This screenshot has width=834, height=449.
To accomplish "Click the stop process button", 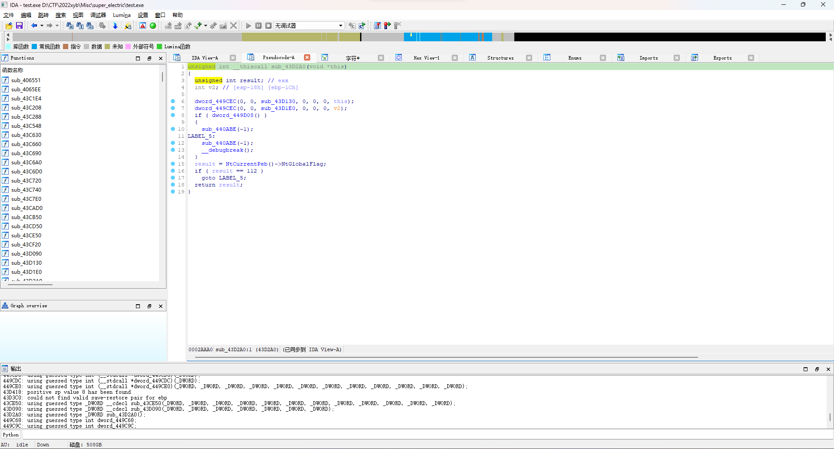I will [268, 26].
